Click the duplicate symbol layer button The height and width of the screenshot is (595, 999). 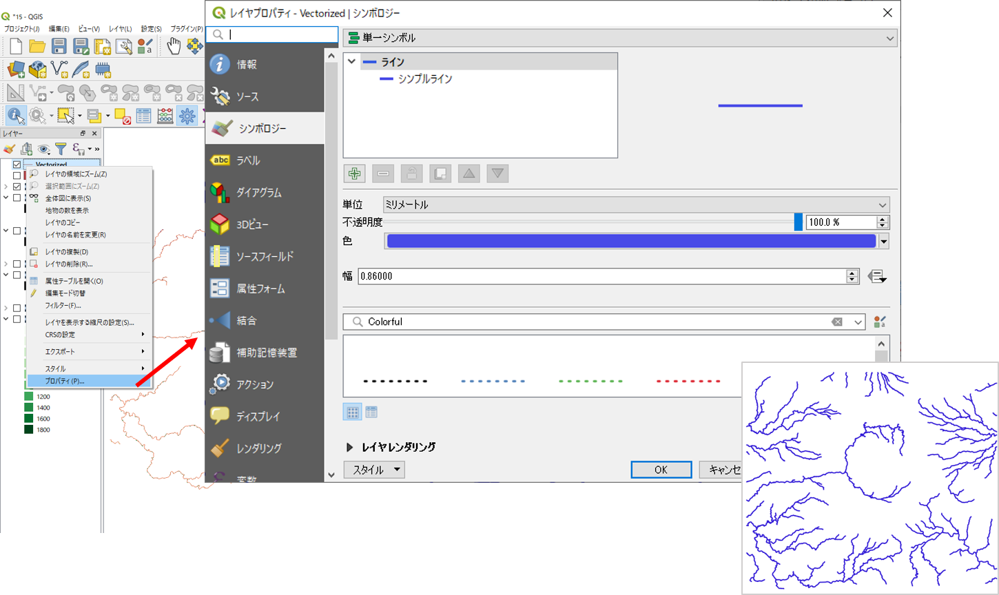440,174
